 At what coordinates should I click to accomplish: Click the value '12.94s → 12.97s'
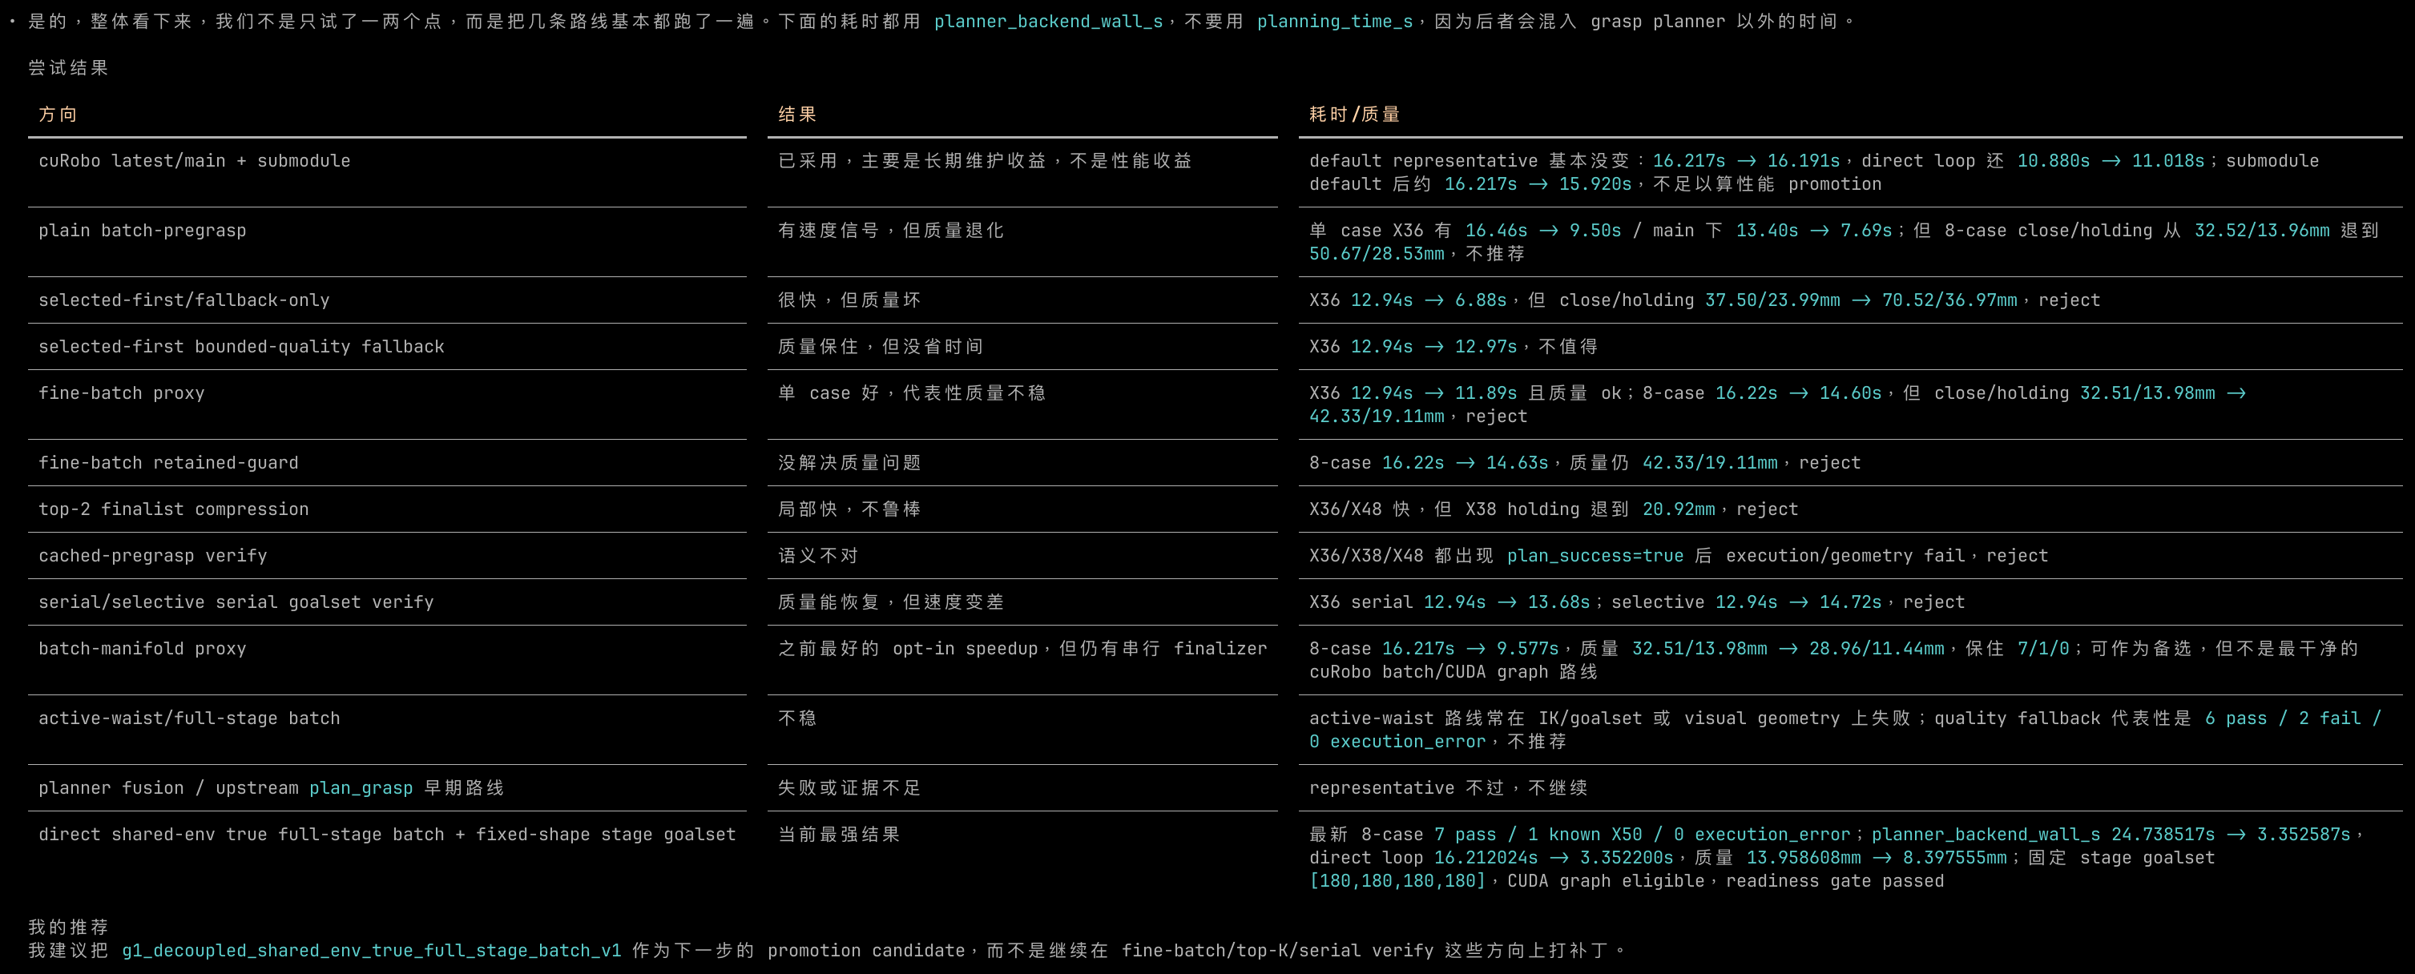pos(1434,347)
